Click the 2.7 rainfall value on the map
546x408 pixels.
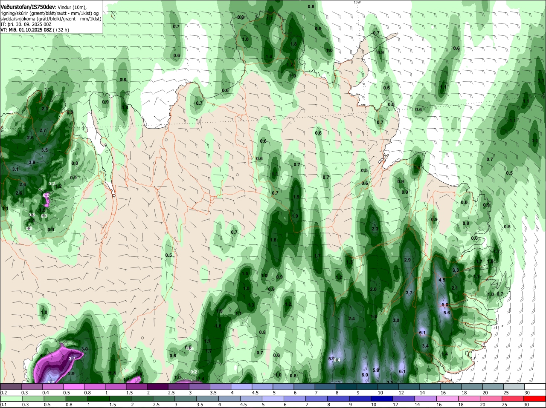43,130
